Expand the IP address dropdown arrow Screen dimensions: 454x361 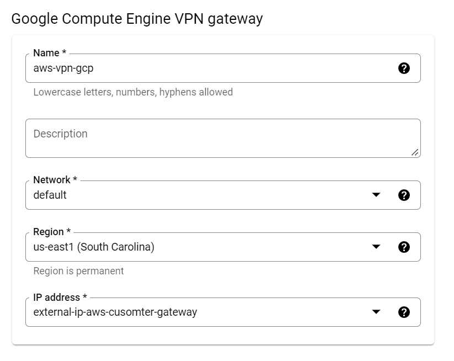point(376,312)
